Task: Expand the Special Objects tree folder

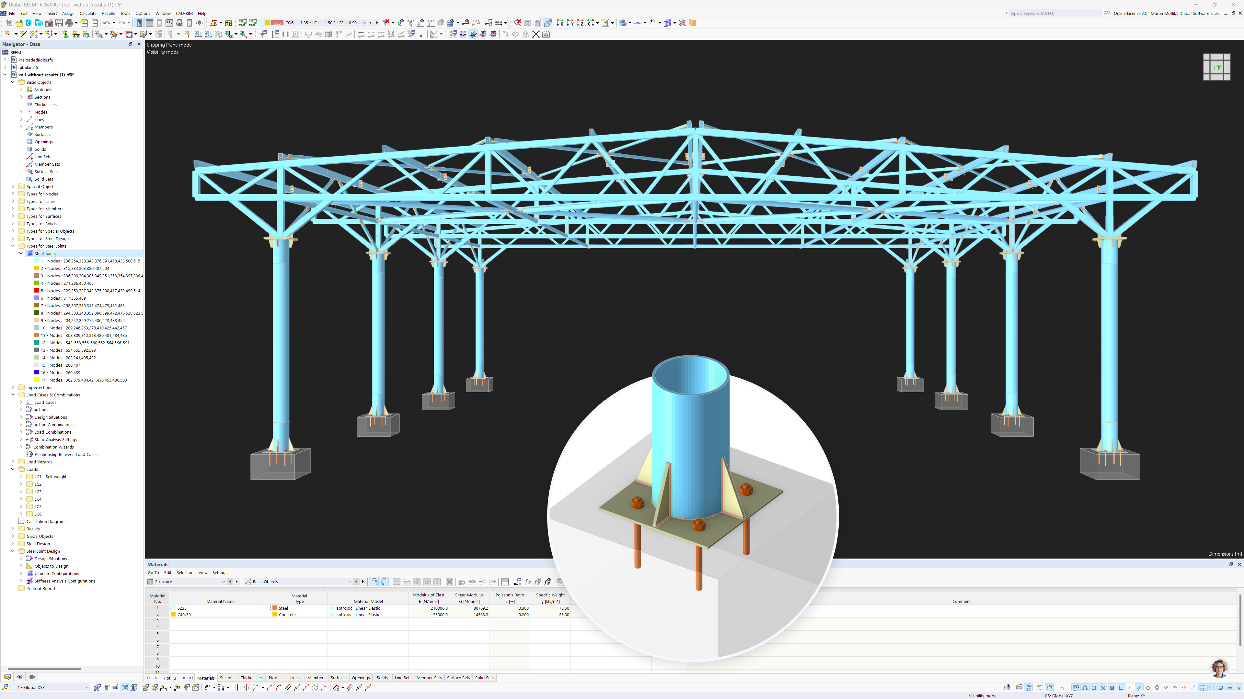Action: coord(13,187)
